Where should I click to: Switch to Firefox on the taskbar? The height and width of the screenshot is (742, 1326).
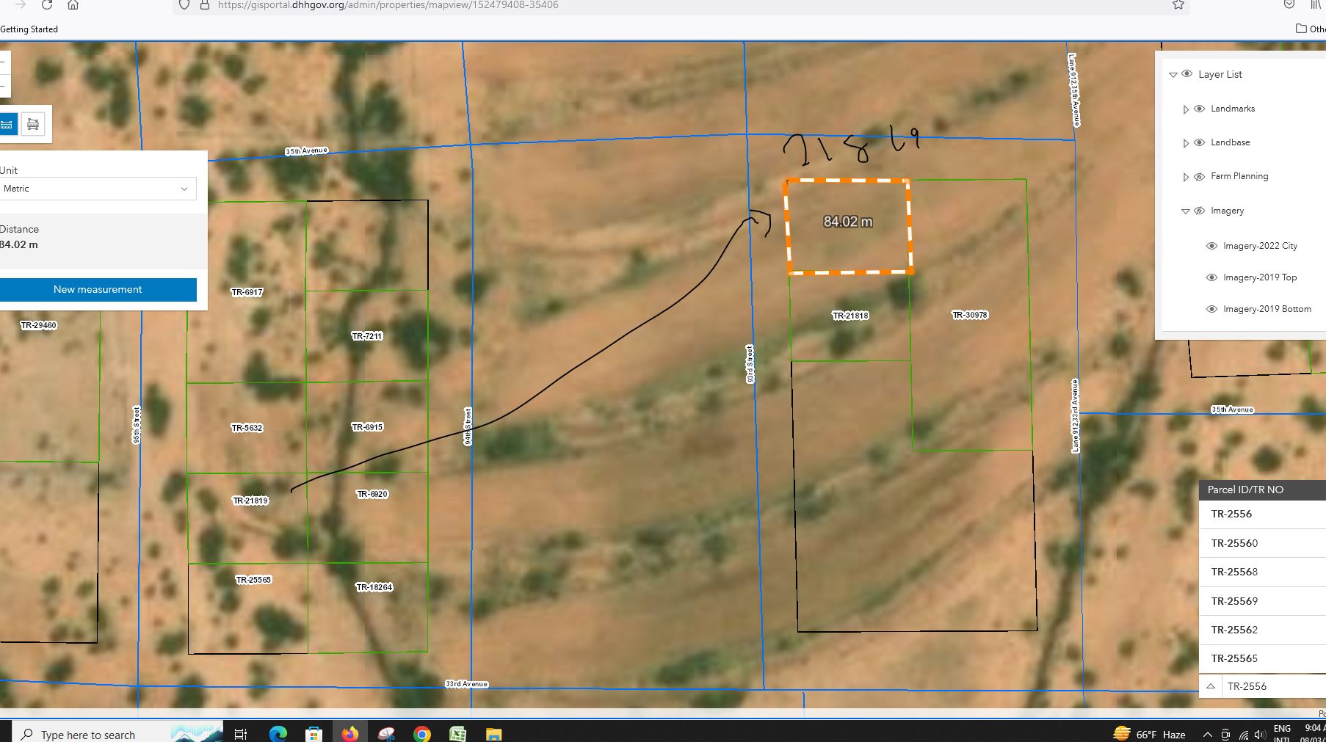(x=349, y=734)
